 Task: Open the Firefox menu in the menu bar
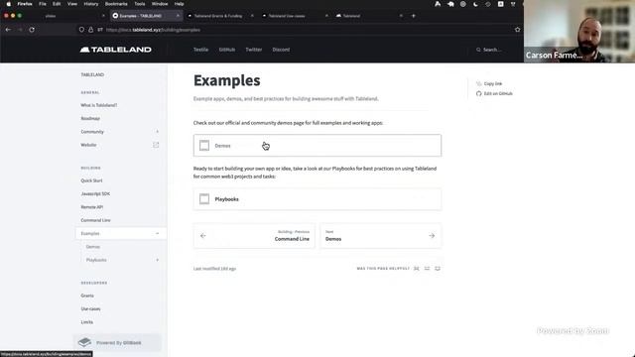coord(25,4)
